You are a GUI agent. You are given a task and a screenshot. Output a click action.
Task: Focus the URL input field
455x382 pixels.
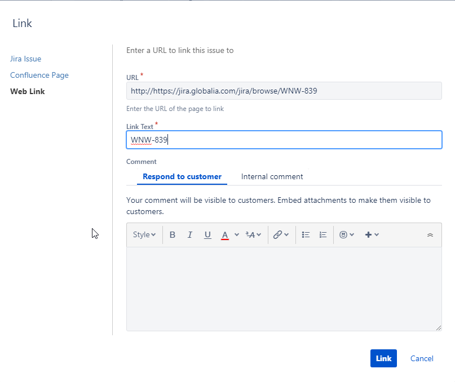point(284,91)
